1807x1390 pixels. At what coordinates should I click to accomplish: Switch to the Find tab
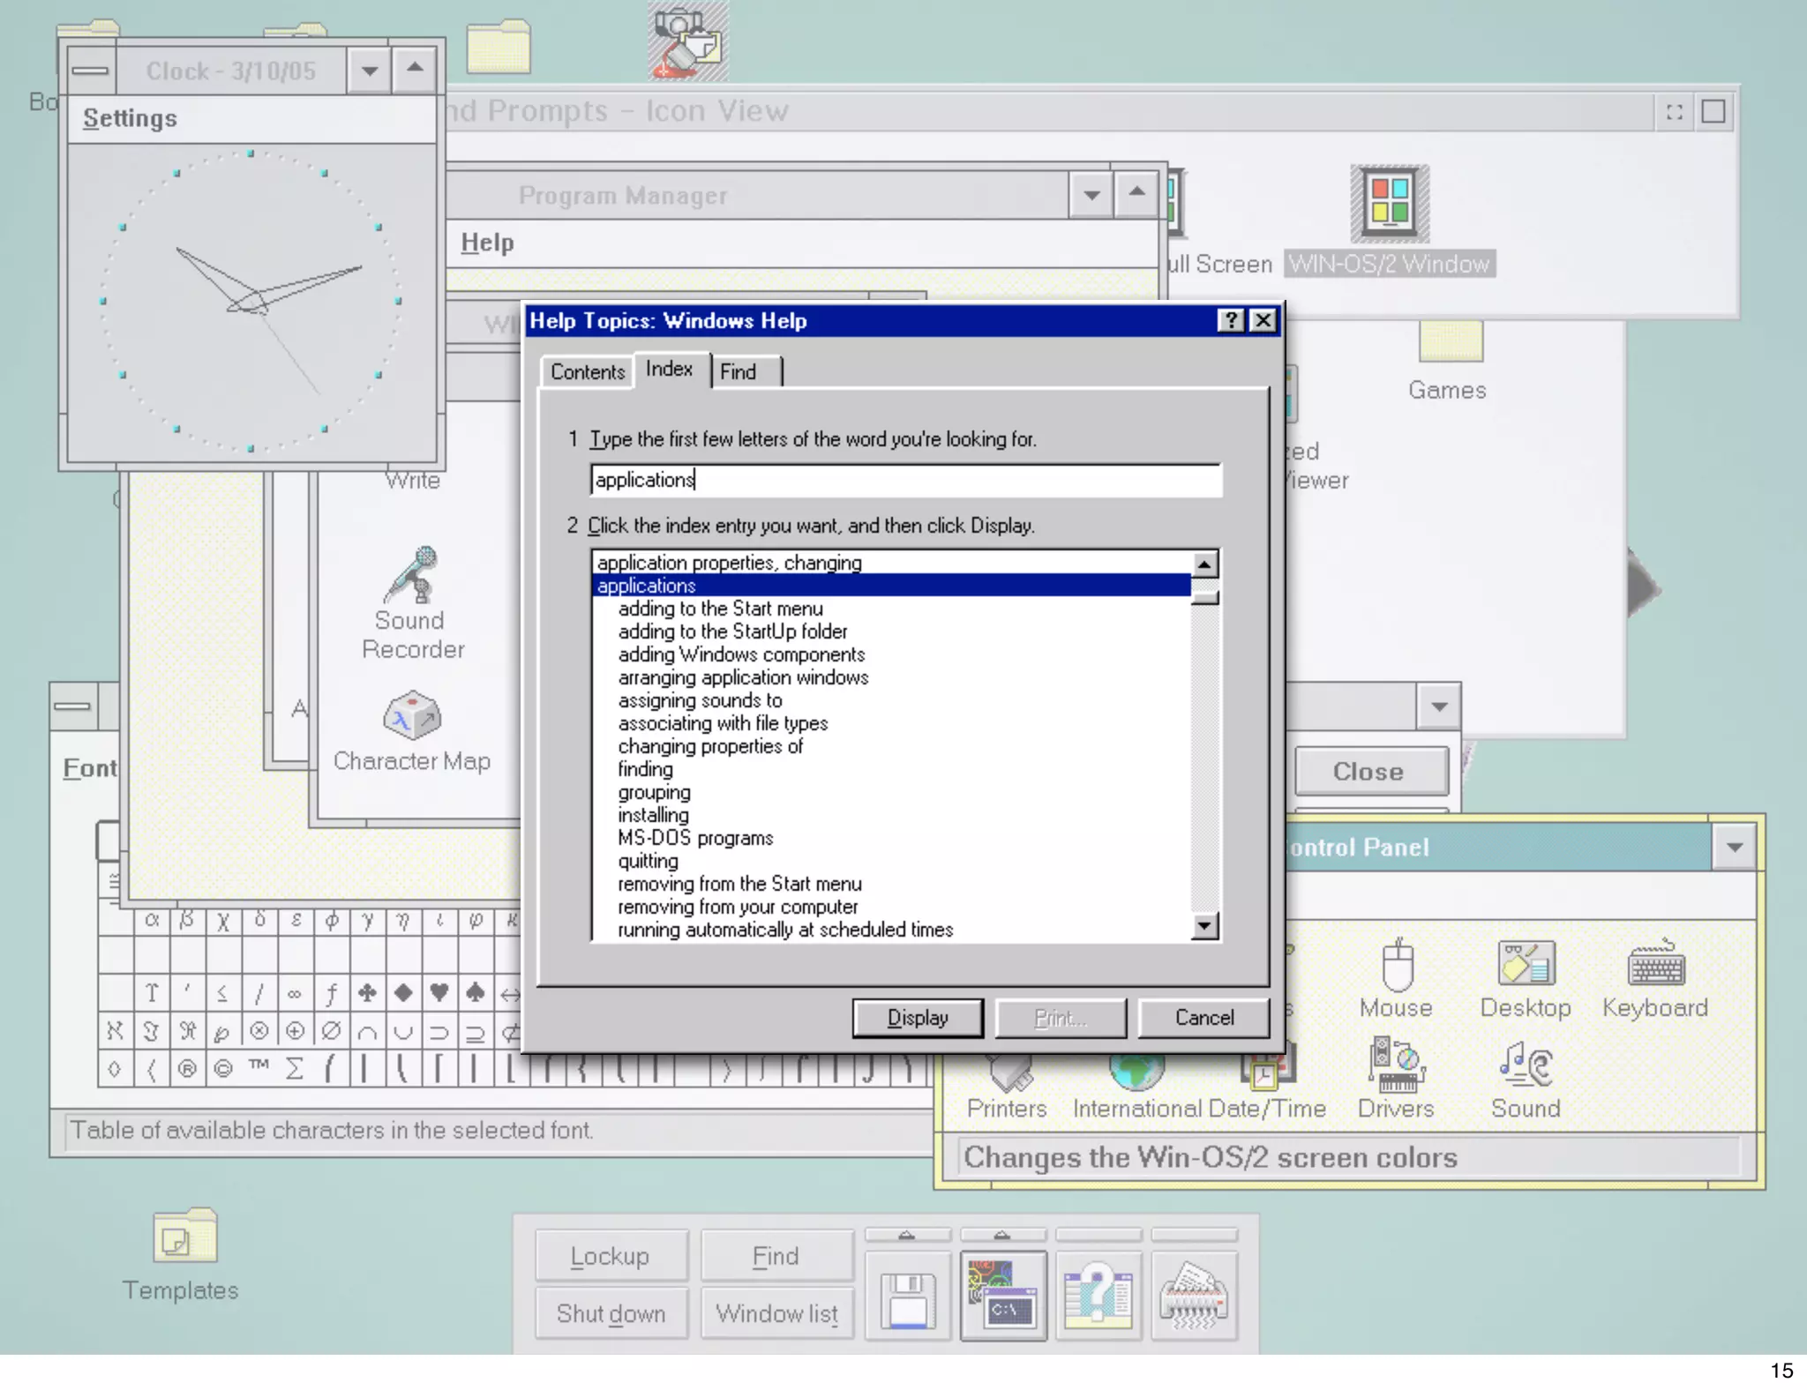pos(739,371)
